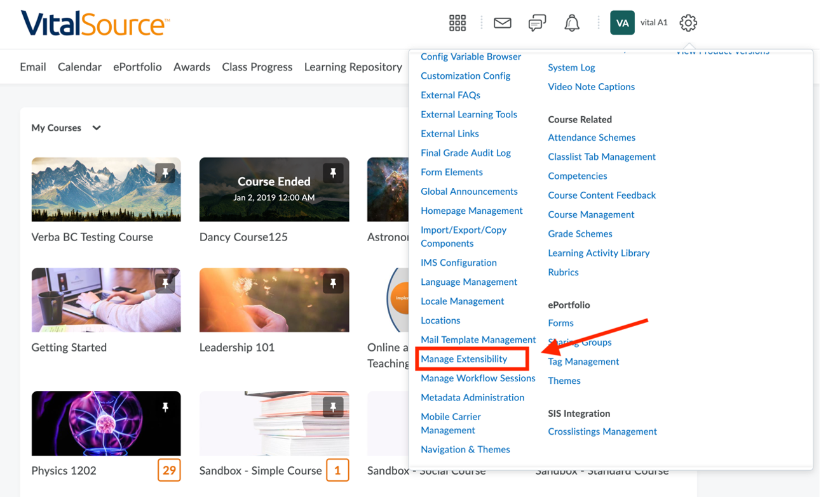Open Verba BC Testing Course thumbnail
This screenshot has height=500, width=821.
(x=106, y=190)
